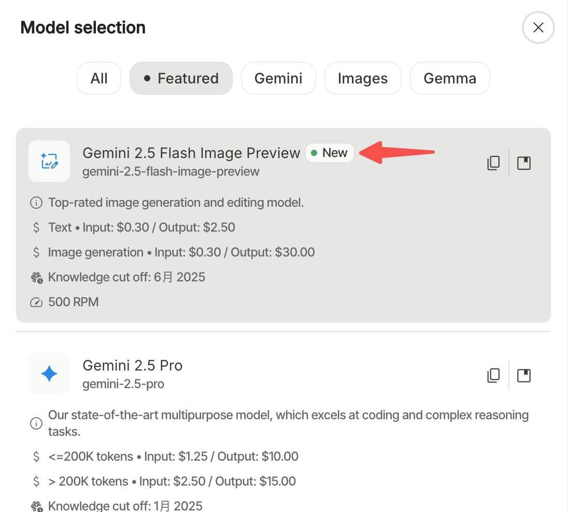Close the Model selection dialog
The height and width of the screenshot is (512, 568).
tap(538, 27)
